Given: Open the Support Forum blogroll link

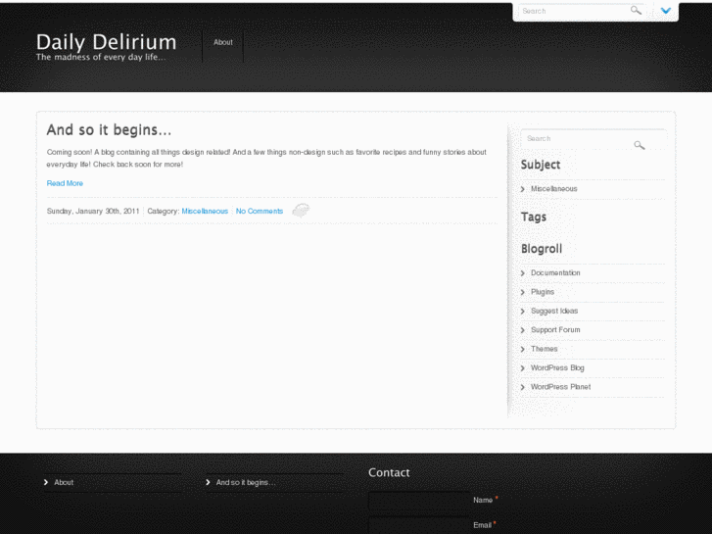Looking at the screenshot, I should (555, 329).
